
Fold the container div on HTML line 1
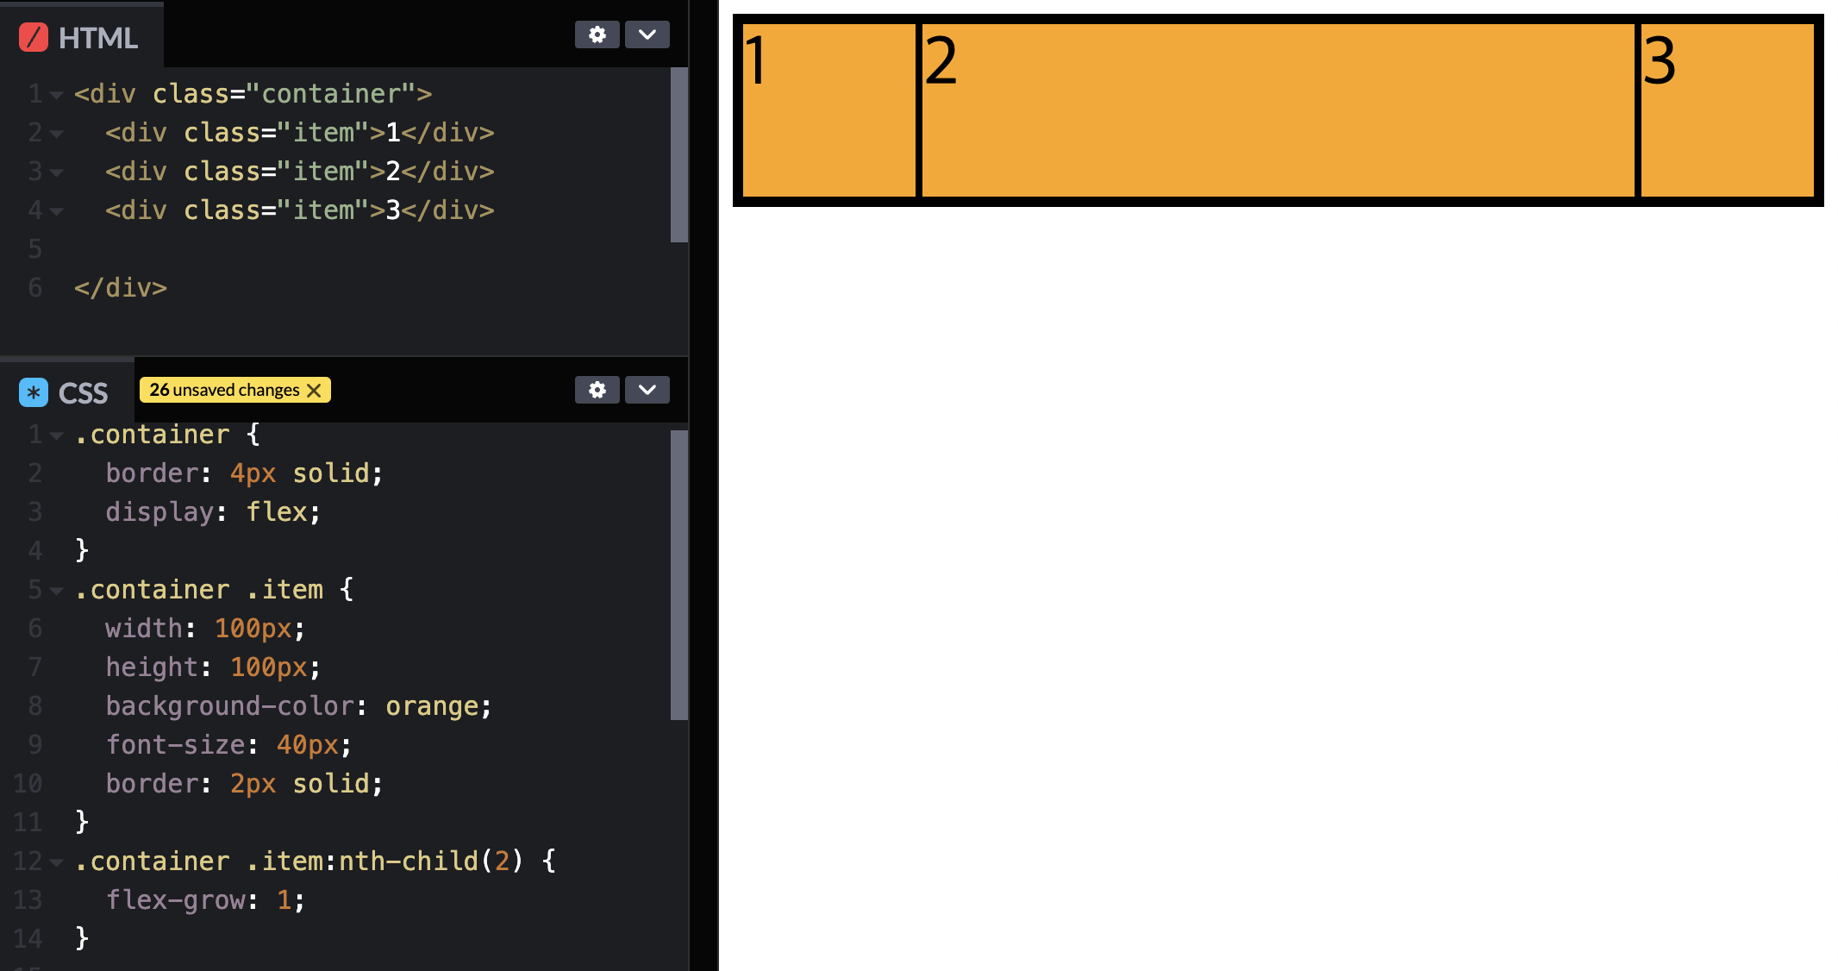57,95
